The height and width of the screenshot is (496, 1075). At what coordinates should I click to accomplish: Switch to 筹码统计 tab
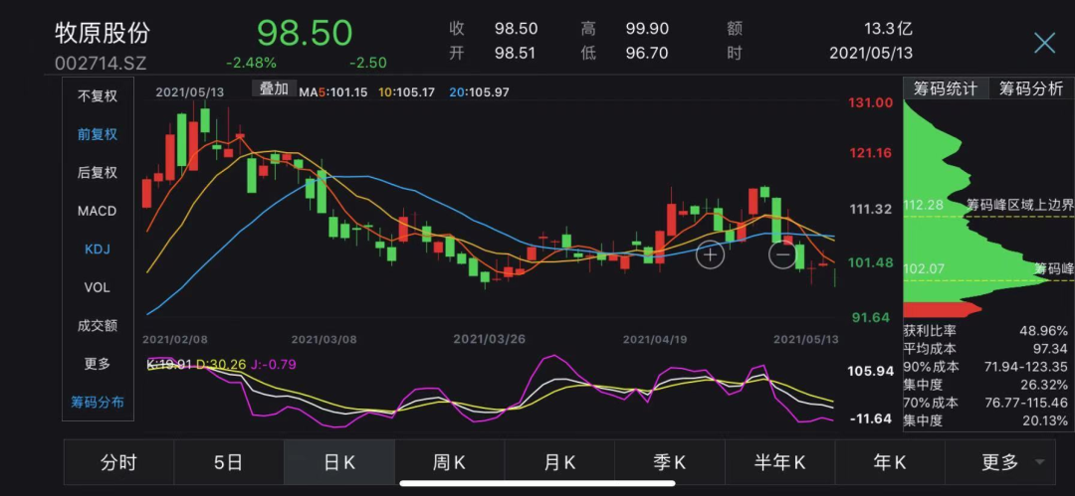coord(946,89)
